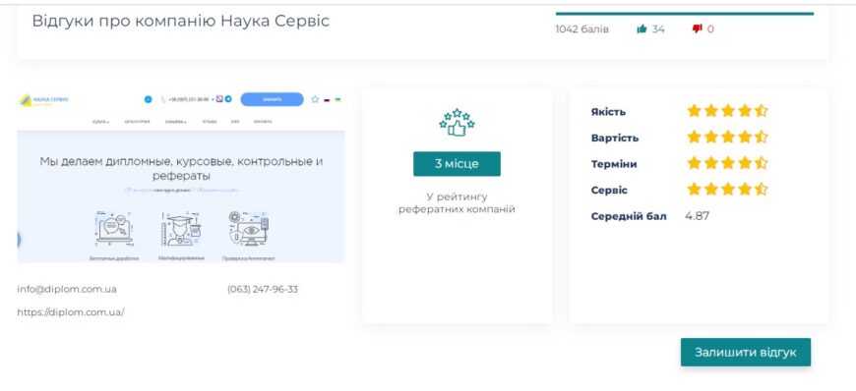The image size is (856, 391).
Task: Open the https://diplom.com.ua/ website link
Action: [x=71, y=312]
